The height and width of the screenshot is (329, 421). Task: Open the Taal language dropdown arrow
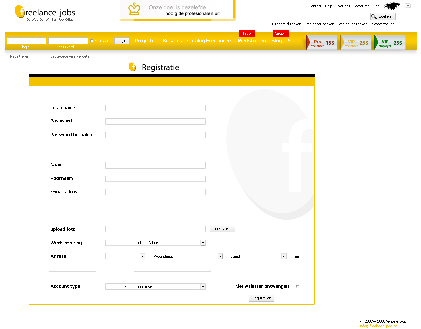pos(408,6)
